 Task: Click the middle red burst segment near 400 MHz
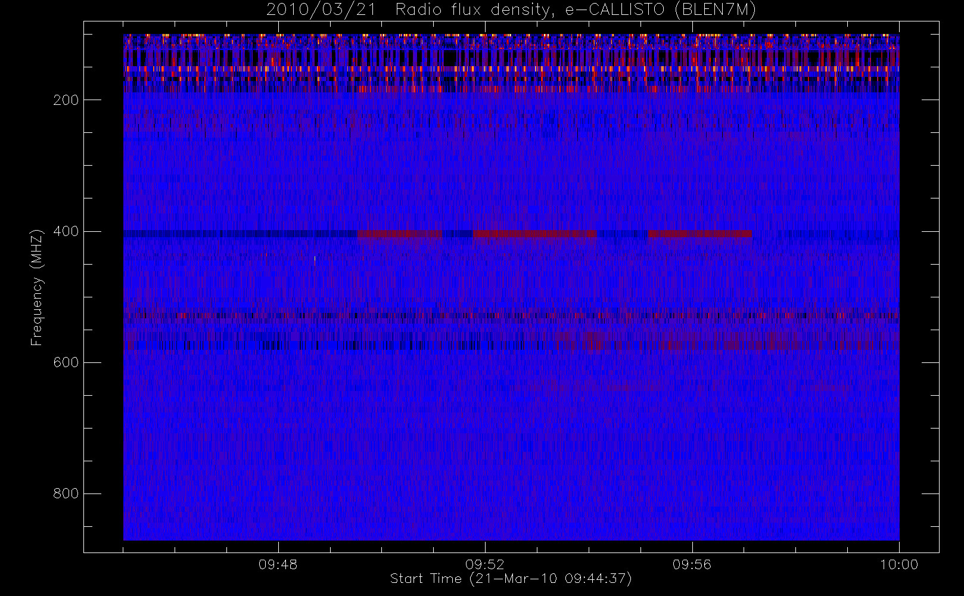(x=534, y=234)
